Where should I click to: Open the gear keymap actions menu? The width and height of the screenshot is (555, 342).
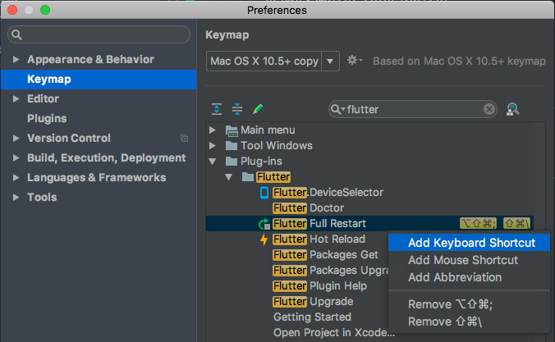point(355,61)
